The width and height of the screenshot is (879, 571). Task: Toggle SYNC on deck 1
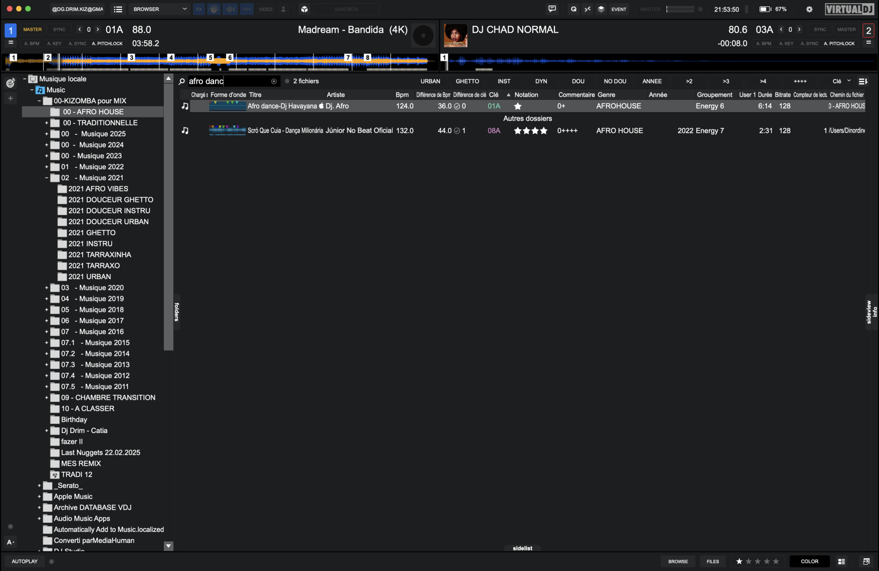(x=59, y=30)
